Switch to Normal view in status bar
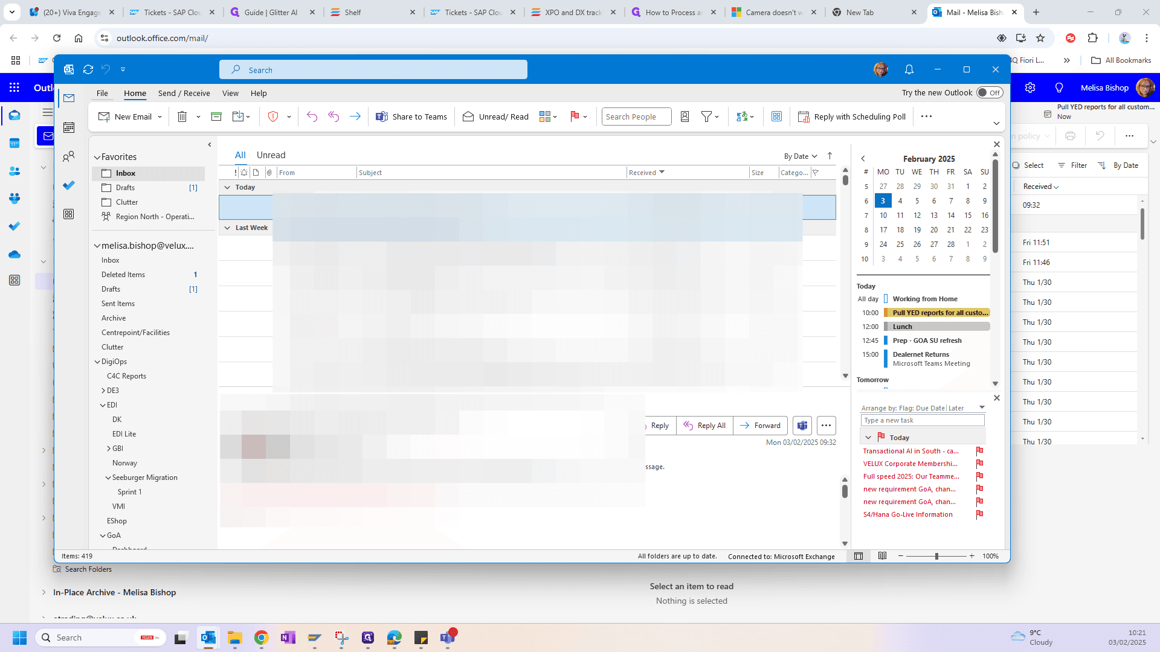Image resolution: width=1160 pixels, height=652 pixels. point(859,556)
